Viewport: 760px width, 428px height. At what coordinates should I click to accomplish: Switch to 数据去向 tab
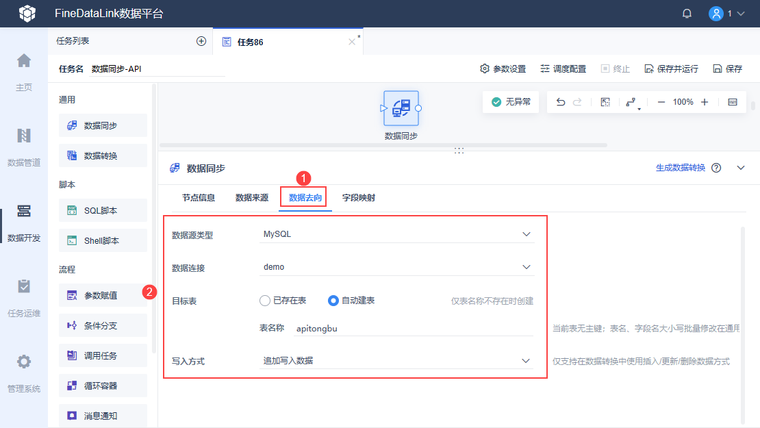point(305,198)
